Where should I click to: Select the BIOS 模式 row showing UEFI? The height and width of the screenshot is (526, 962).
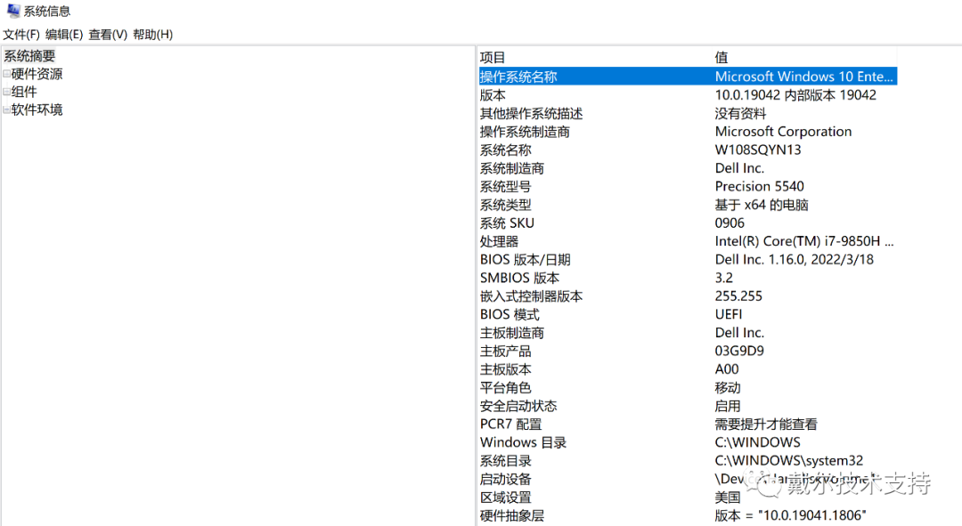[624, 314]
